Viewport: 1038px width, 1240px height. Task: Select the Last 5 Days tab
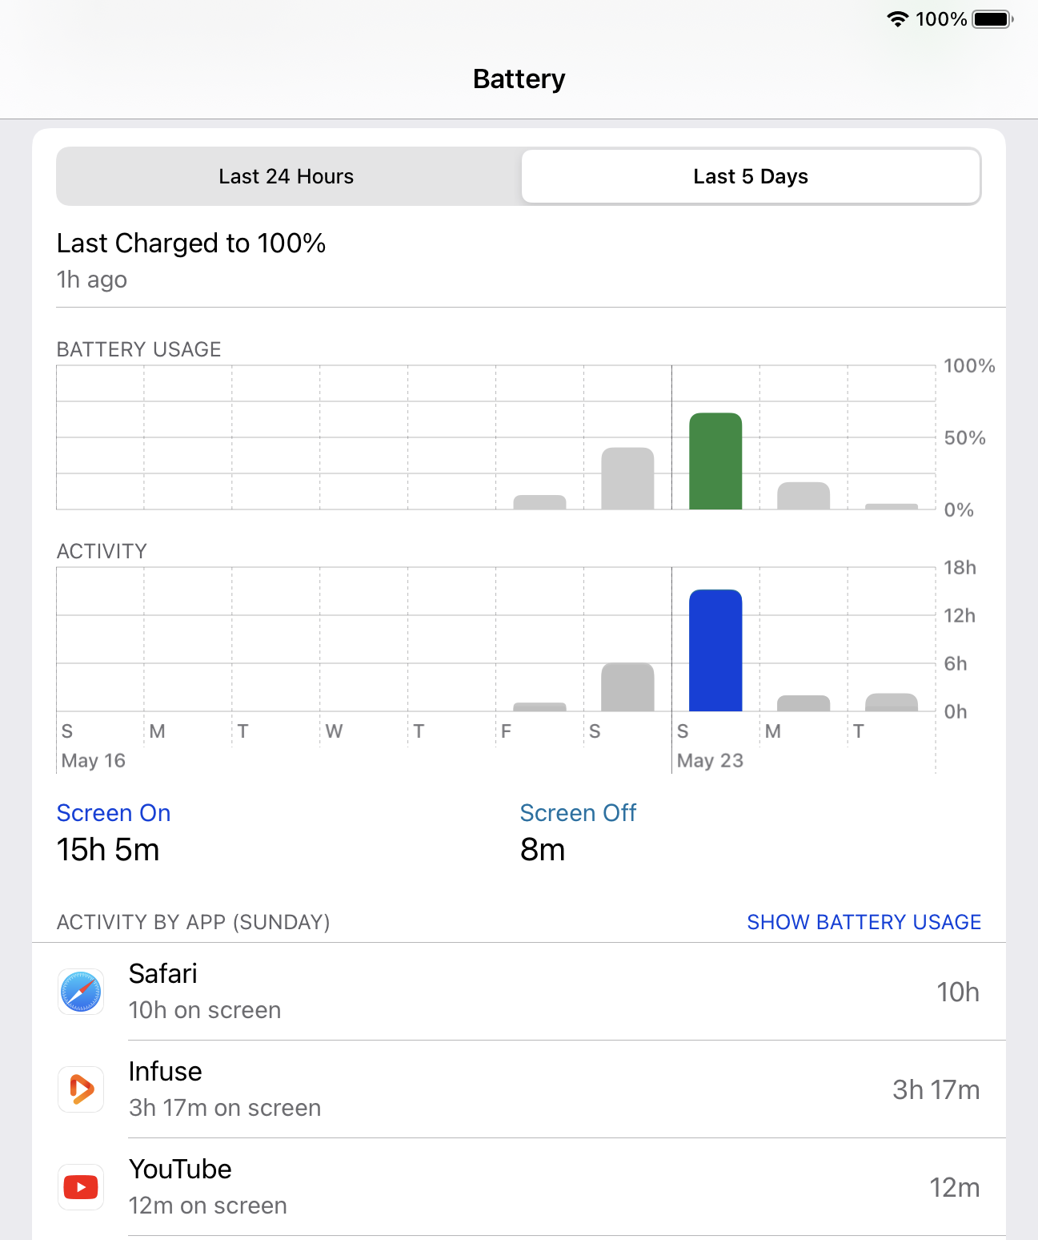751,176
